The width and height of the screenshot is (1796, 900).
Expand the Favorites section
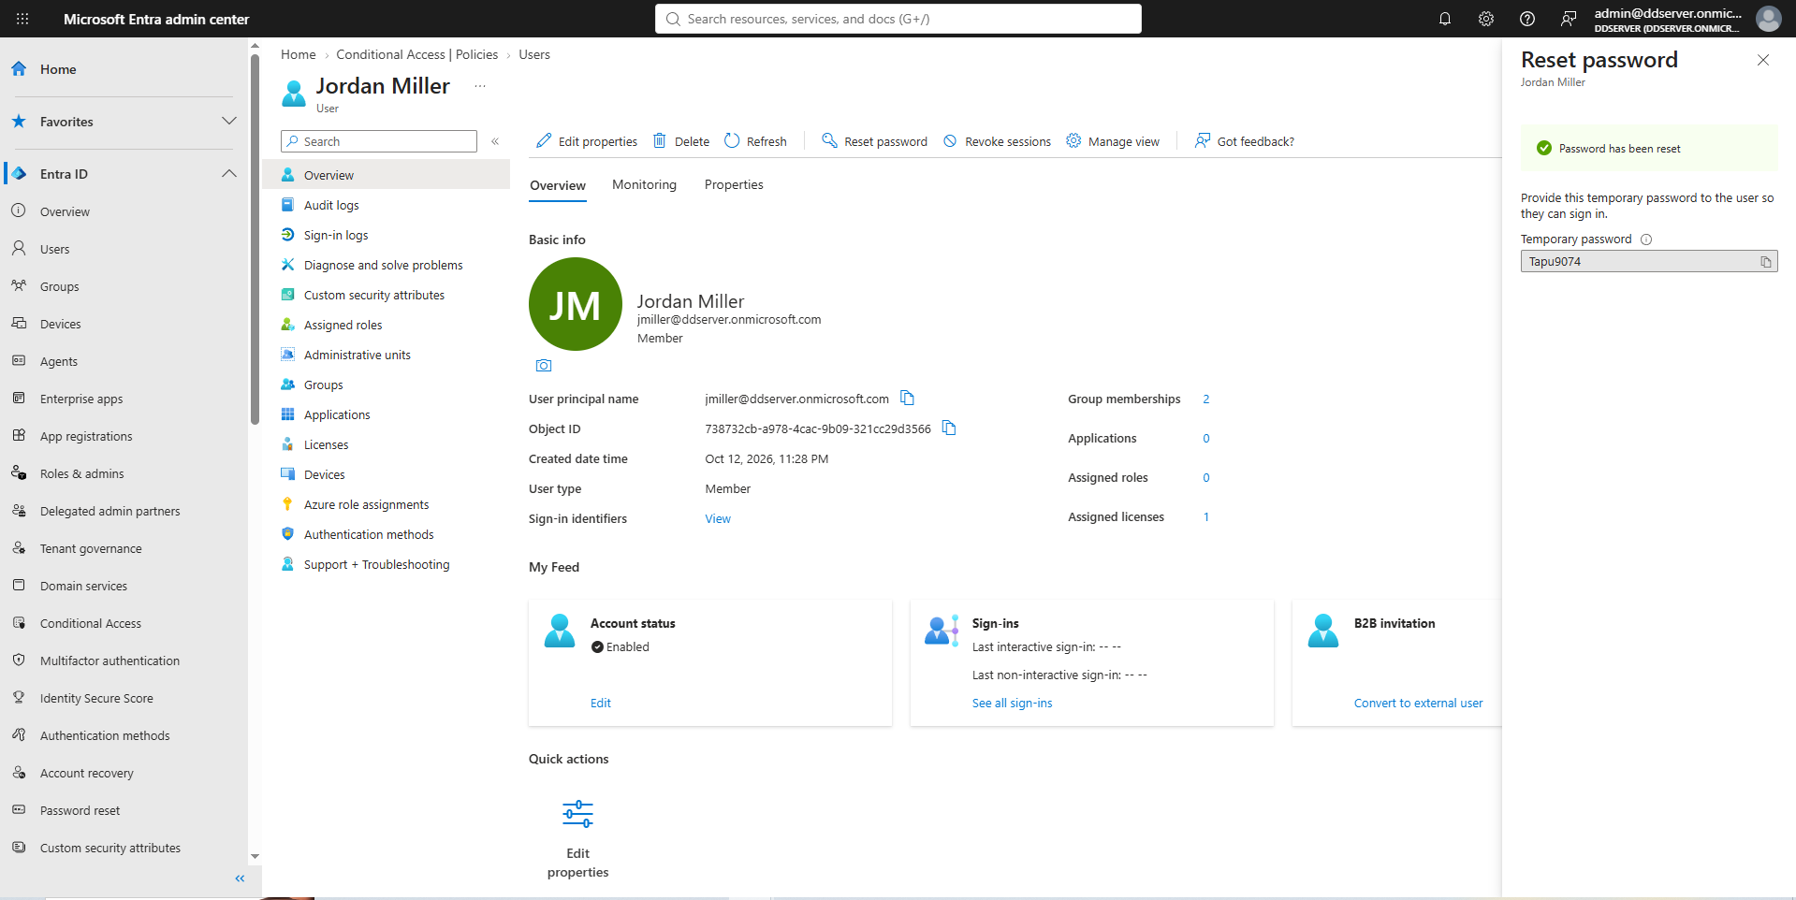(x=229, y=122)
